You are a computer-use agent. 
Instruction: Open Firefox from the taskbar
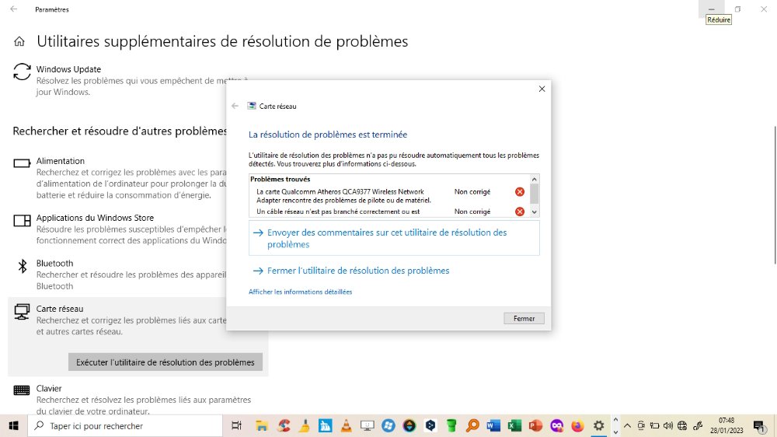pos(577,425)
